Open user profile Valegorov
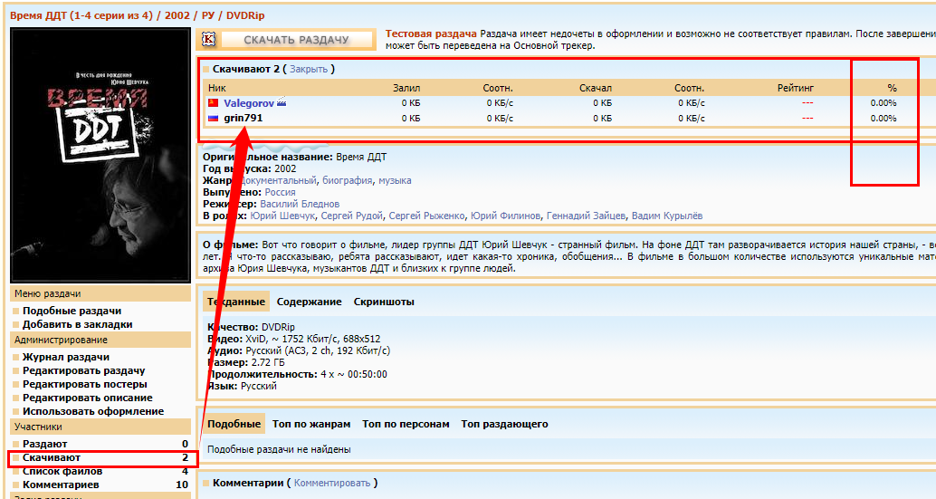Image resolution: width=936 pixels, height=499 pixels. (249, 103)
